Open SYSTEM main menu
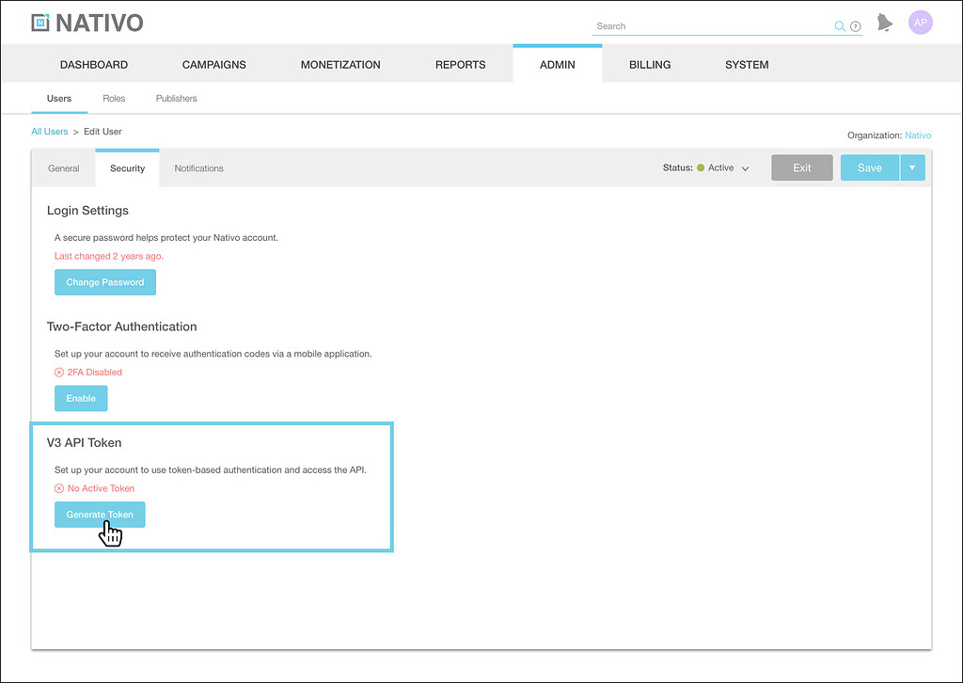Viewport: 963px width, 683px height. point(747,65)
